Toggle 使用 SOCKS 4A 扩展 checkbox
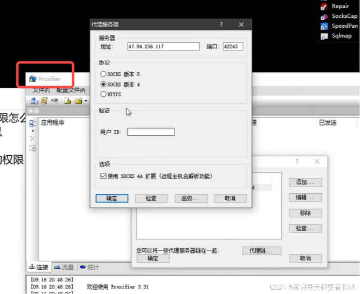Viewport: 360px width, 294px height. (x=103, y=176)
